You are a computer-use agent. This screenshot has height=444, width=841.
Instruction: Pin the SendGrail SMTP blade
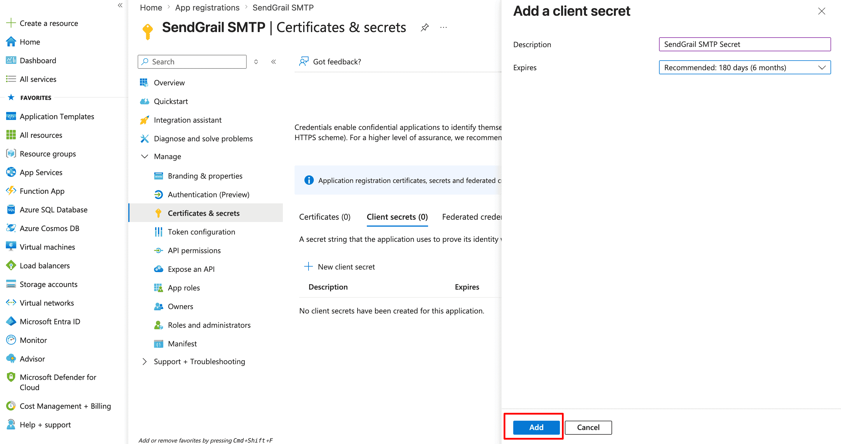click(x=425, y=27)
